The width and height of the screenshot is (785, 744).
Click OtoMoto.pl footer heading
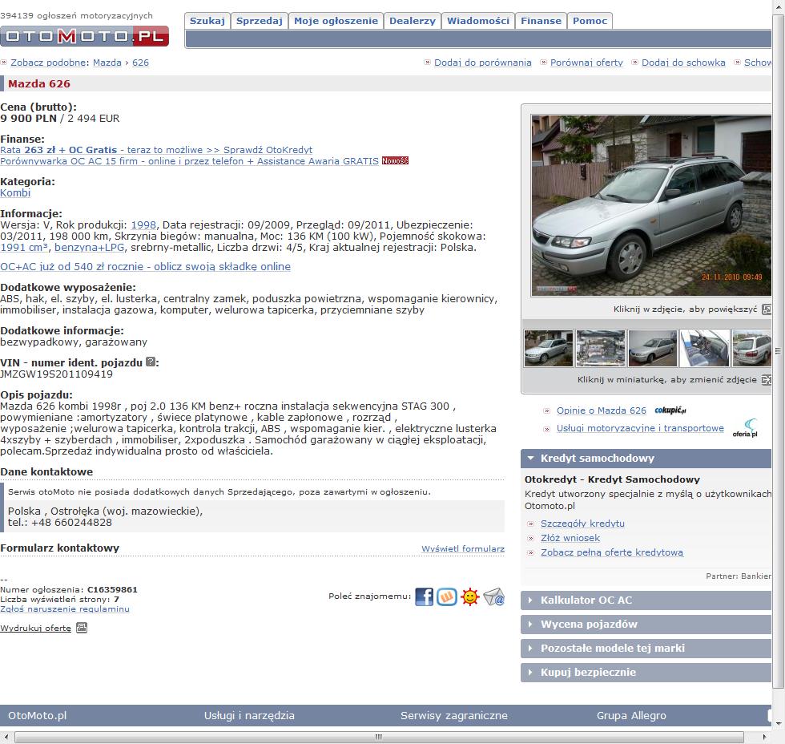(38, 715)
